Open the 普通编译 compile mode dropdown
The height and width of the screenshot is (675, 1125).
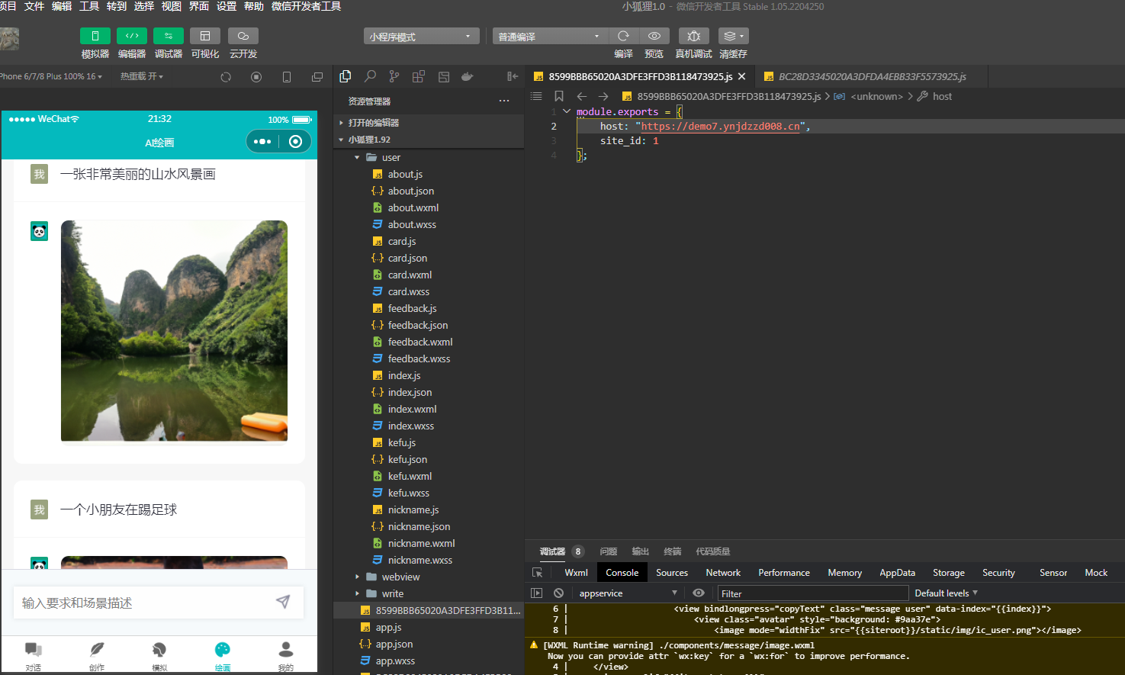point(550,37)
